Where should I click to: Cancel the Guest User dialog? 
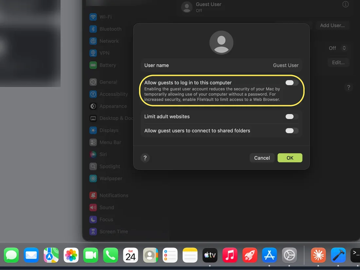(262, 158)
